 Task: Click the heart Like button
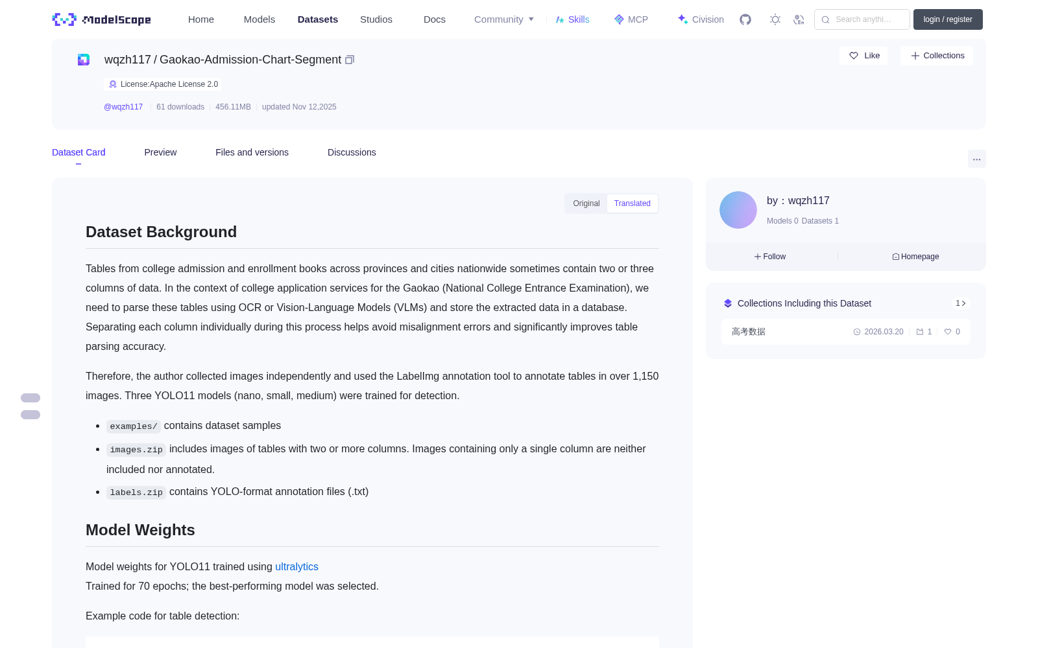[864, 56]
